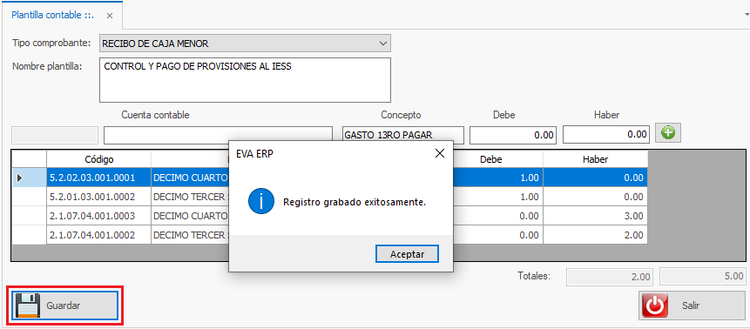Screen dimensions: 750x329
Task: Click Haber value 2.00 cell
Action: tap(596, 235)
